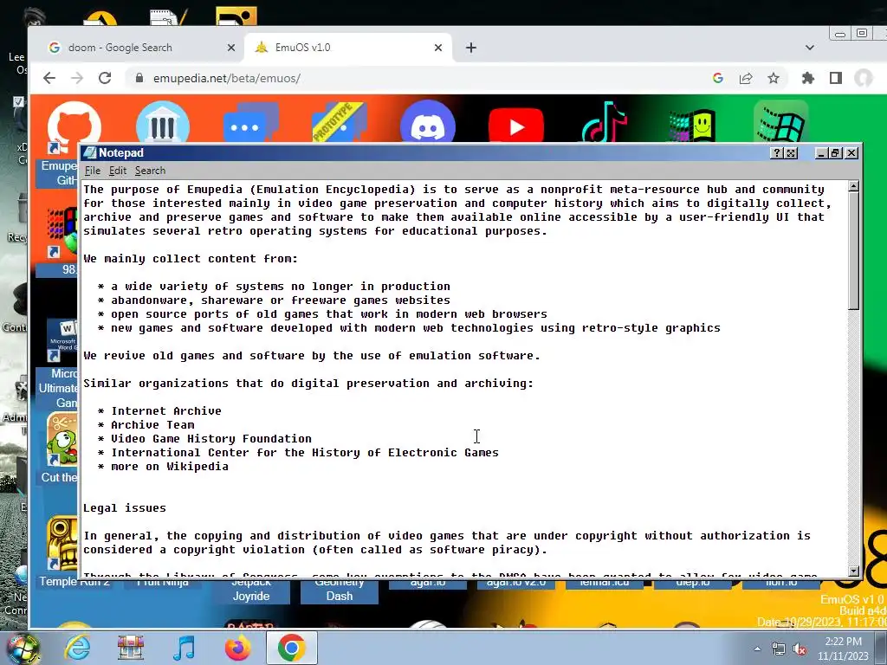This screenshot has width=887, height=665.
Task: Go back in Chrome
Action: [49, 78]
